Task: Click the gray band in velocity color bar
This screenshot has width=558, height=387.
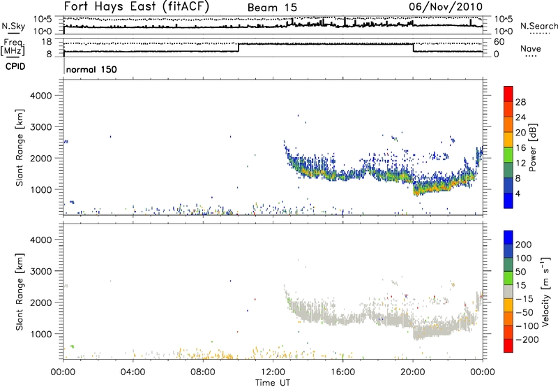Action: click(508, 291)
